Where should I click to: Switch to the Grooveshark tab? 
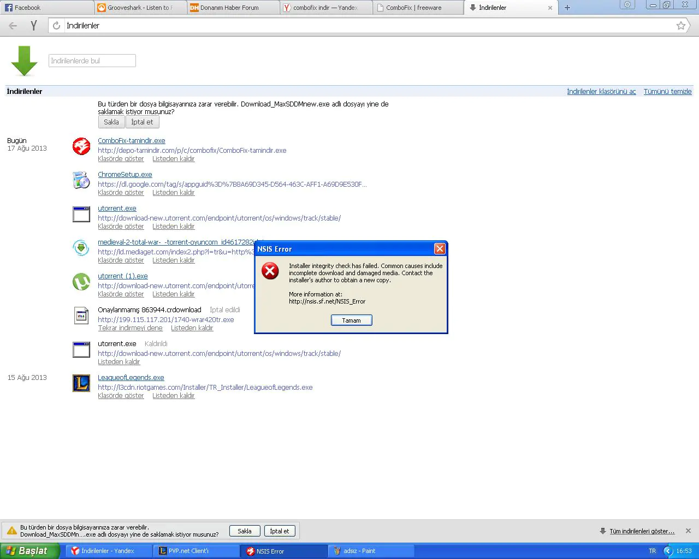click(140, 8)
